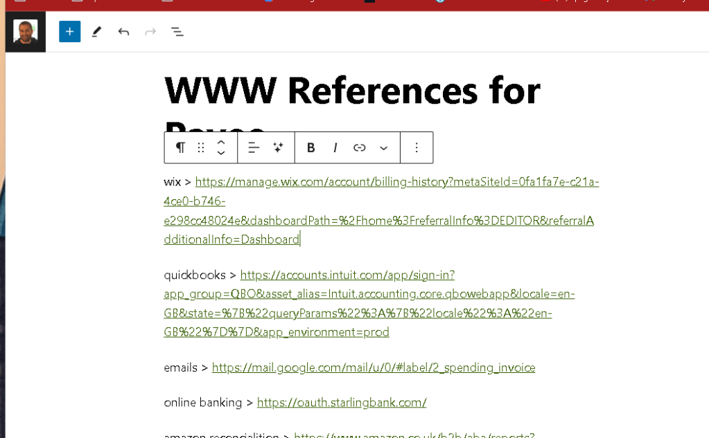Follow the manage.wix.com billing history link
709x438 pixels.
coord(381,210)
